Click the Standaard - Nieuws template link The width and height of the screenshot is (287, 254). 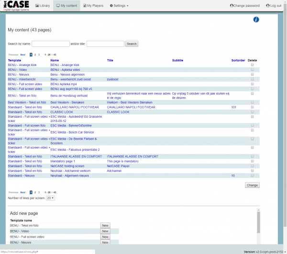coord(21,176)
